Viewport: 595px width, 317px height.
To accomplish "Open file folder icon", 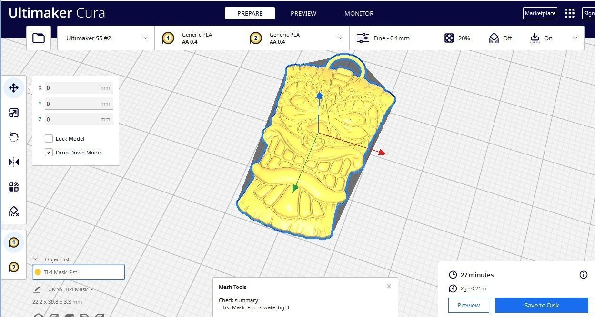I will [39, 38].
